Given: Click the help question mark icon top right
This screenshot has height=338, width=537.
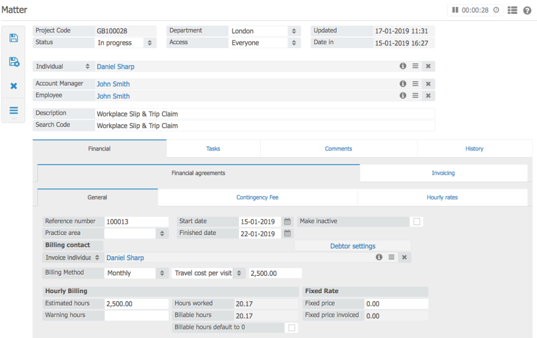Looking at the screenshot, I should (x=526, y=10).
